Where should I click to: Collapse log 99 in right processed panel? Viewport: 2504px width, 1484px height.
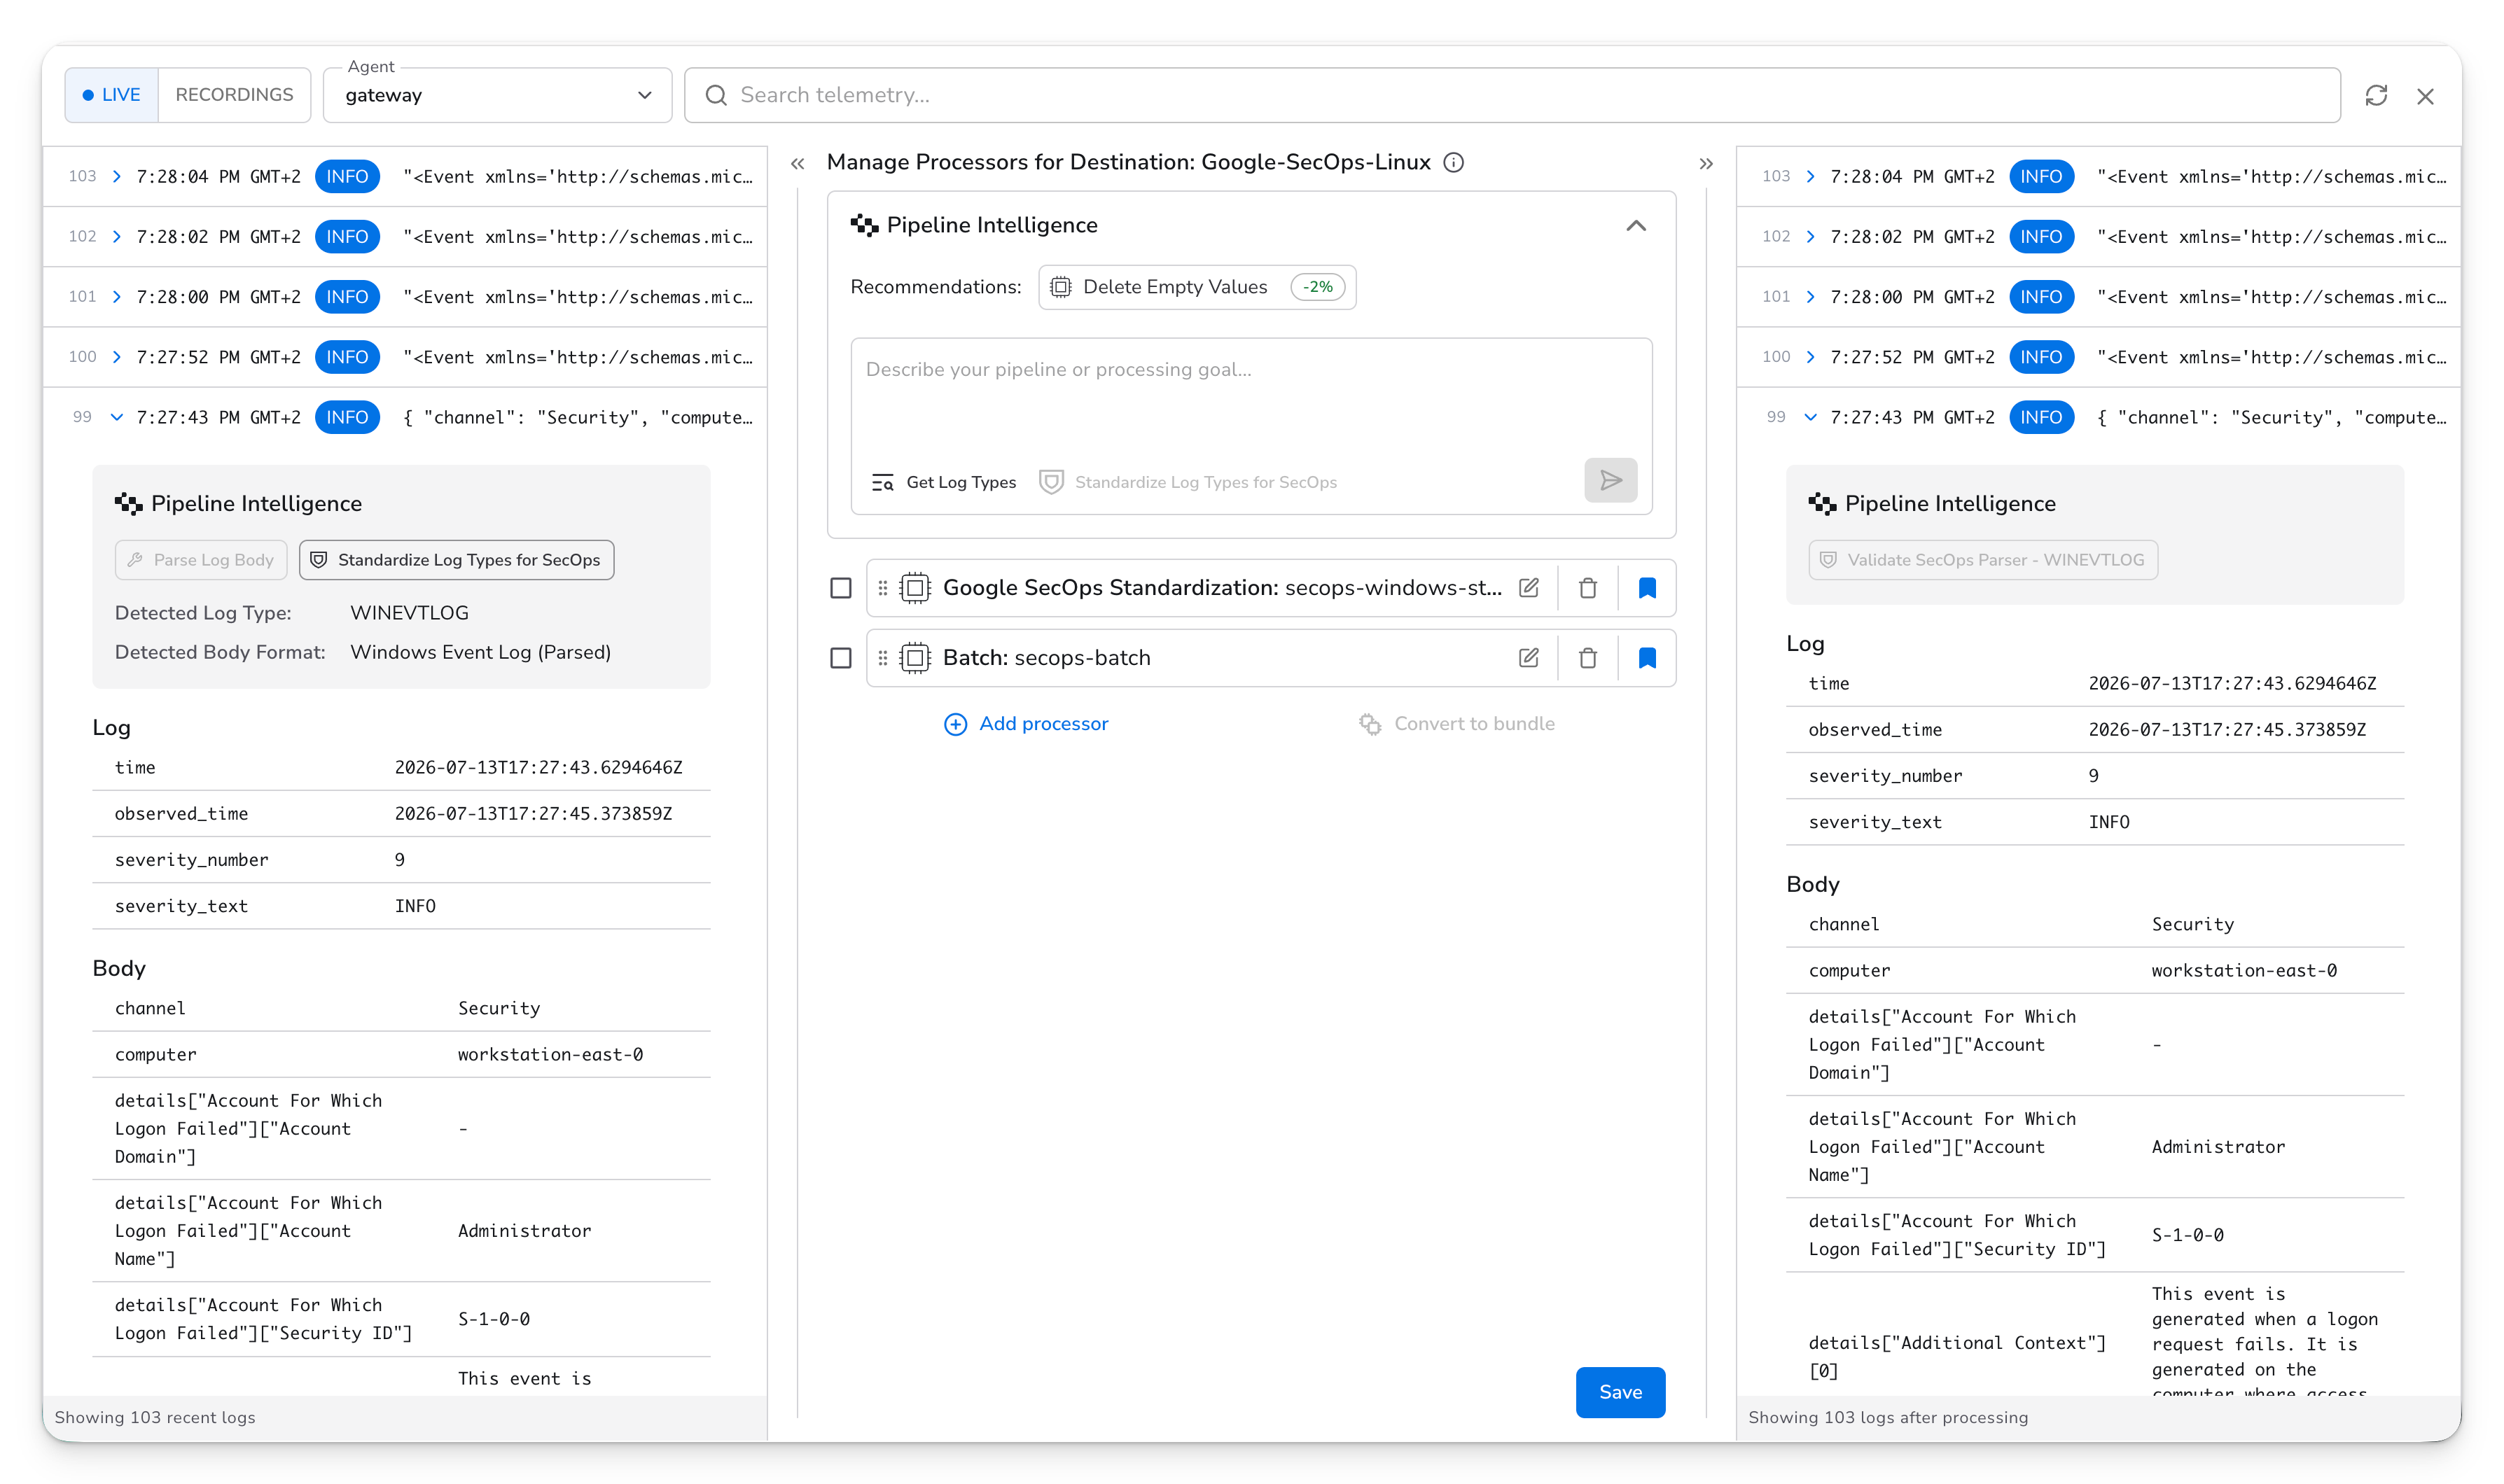pyautogui.click(x=1810, y=417)
